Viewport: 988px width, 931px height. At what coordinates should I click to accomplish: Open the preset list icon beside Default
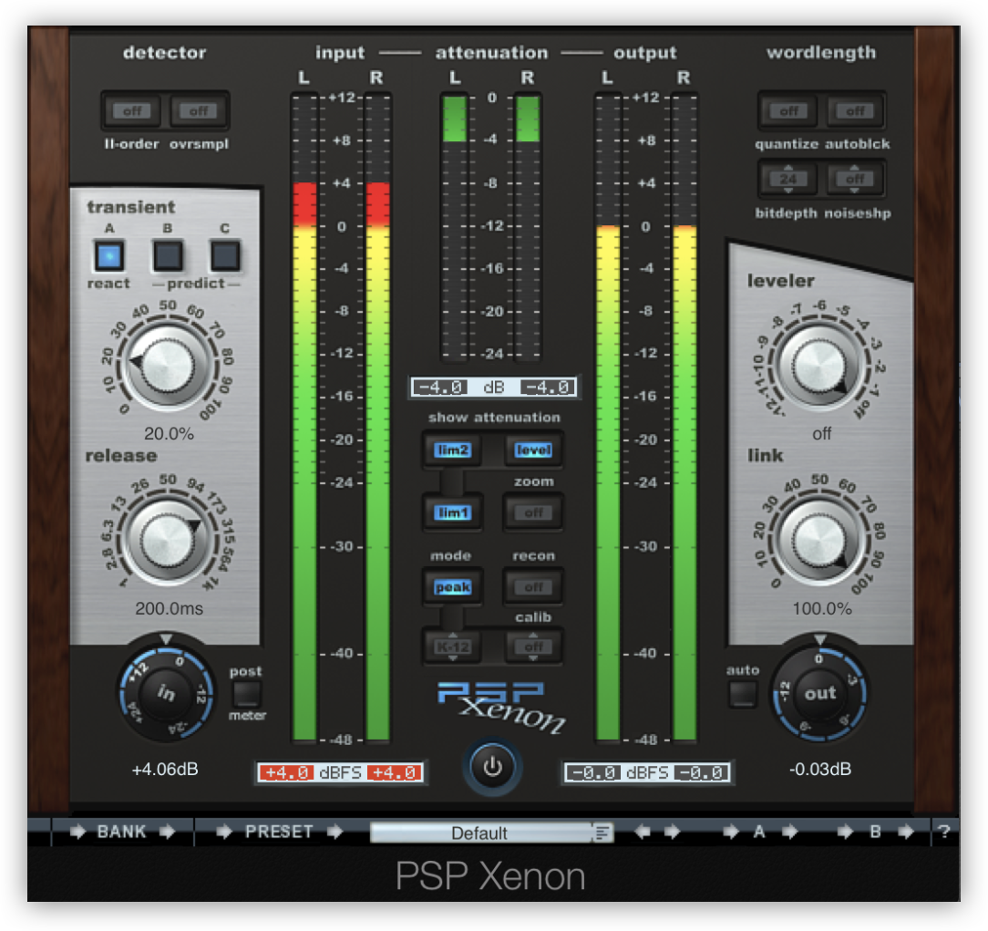(602, 833)
